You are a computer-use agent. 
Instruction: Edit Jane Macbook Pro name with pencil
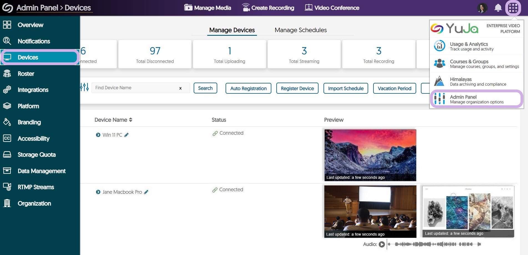pos(146,192)
